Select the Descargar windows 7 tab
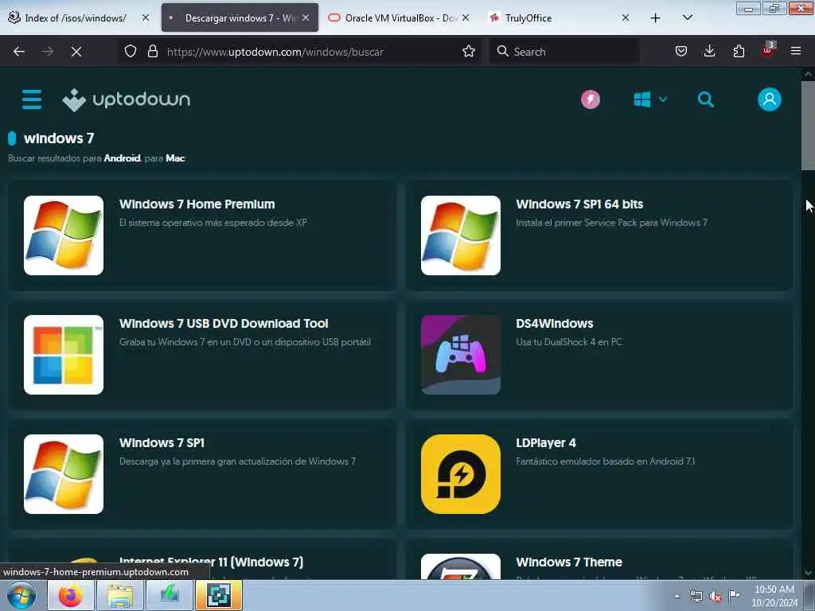Image resolution: width=815 pixels, height=611 pixels. pos(240,18)
